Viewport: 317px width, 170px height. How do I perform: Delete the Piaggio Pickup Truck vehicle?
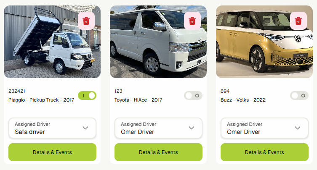[x=86, y=21]
